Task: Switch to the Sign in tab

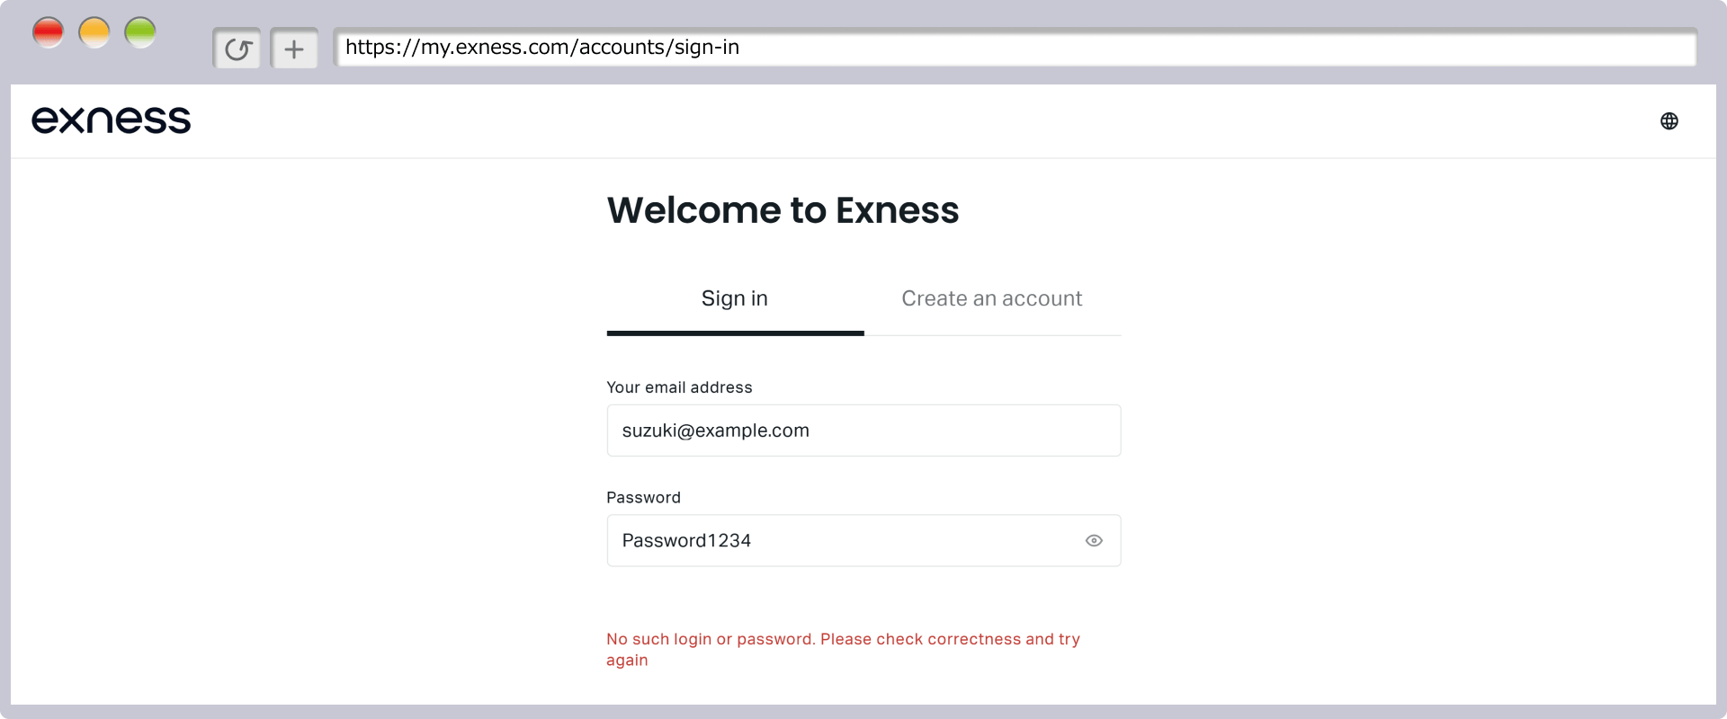Action: click(x=735, y=298)
